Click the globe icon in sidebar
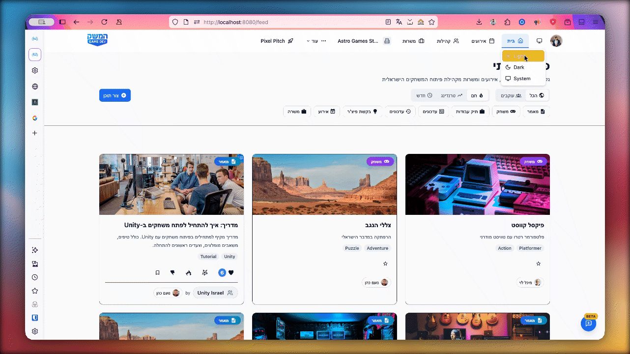 (35, 87)
